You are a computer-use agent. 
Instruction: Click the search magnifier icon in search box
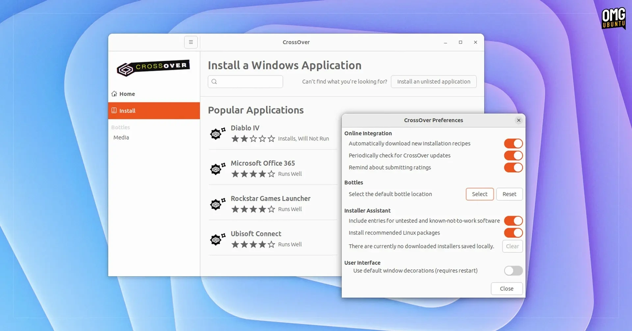point(214,81)
